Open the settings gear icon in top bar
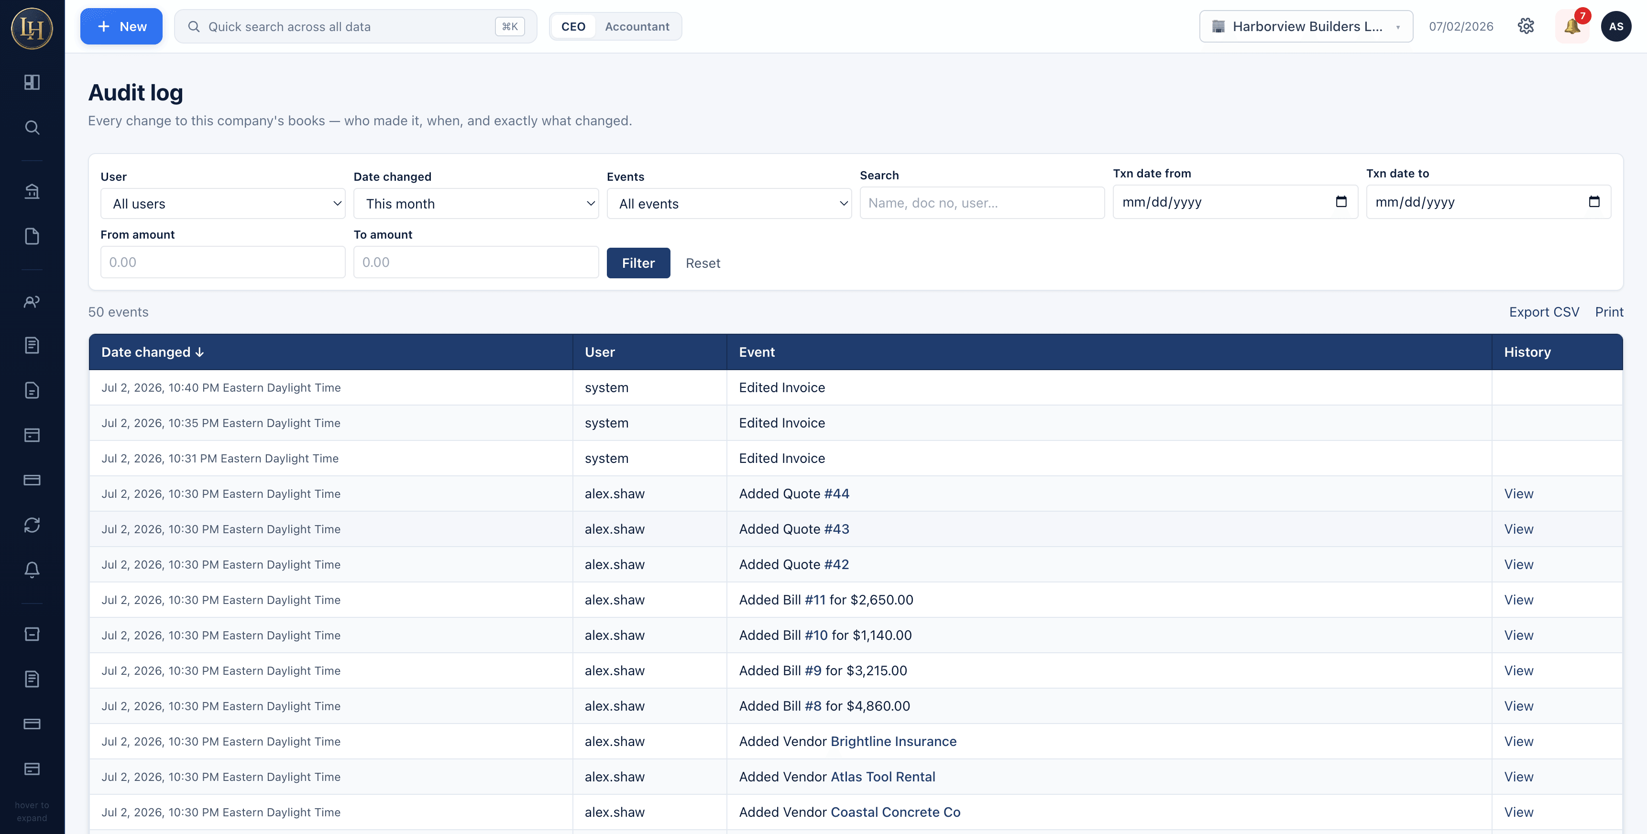This screenshot has width=1647, height=834. click(1526, 26)
